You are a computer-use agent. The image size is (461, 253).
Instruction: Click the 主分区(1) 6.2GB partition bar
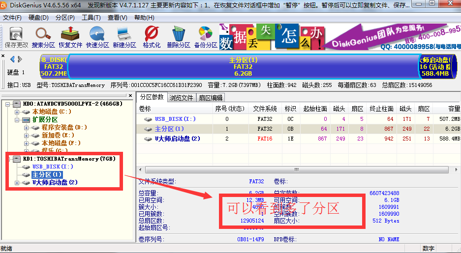[x=243, y=67]
